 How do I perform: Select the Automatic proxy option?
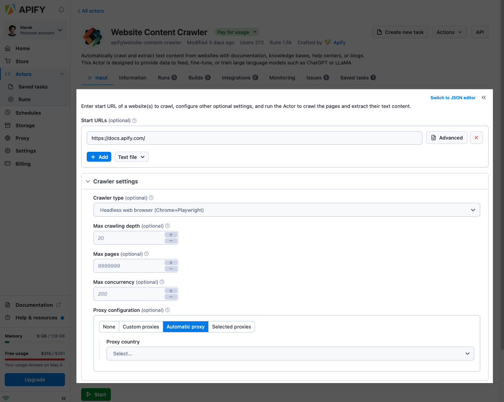click(x=185, y=327)
